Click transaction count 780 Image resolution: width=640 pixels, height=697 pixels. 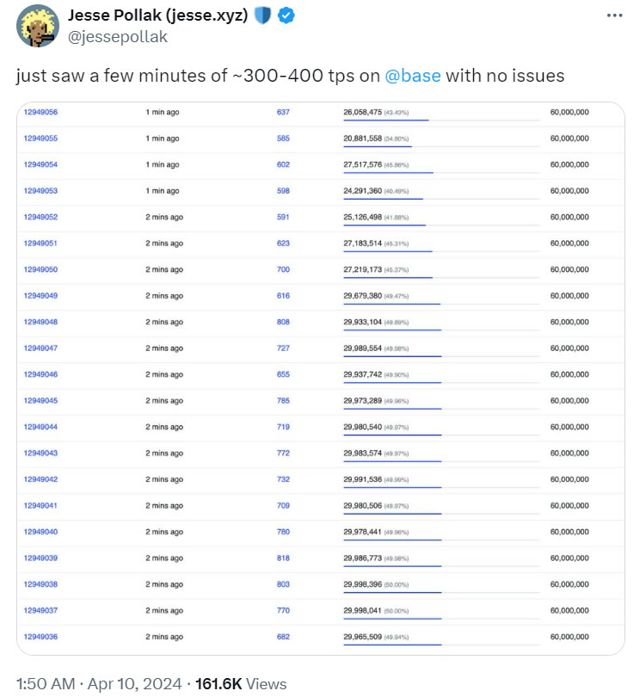click(x=283, y=532)
